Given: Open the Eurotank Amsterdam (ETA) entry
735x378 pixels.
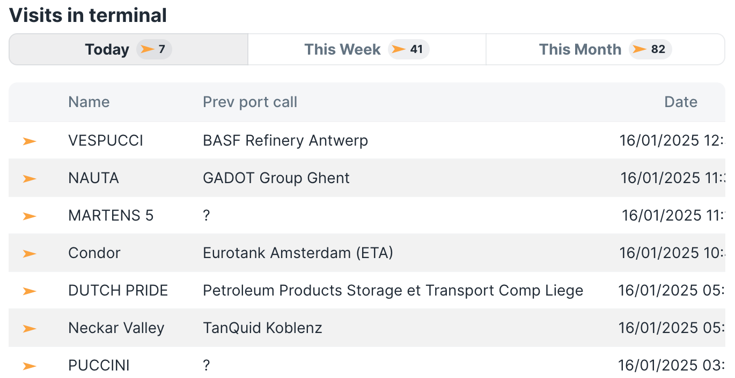Looking at the screenshot, I should (x=298, y=253).
